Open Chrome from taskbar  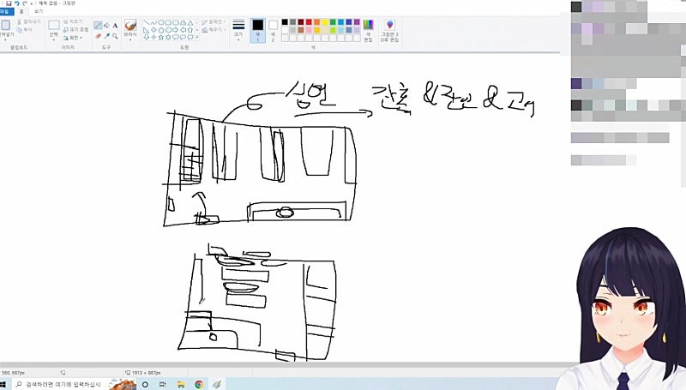(x=199, y=384)
